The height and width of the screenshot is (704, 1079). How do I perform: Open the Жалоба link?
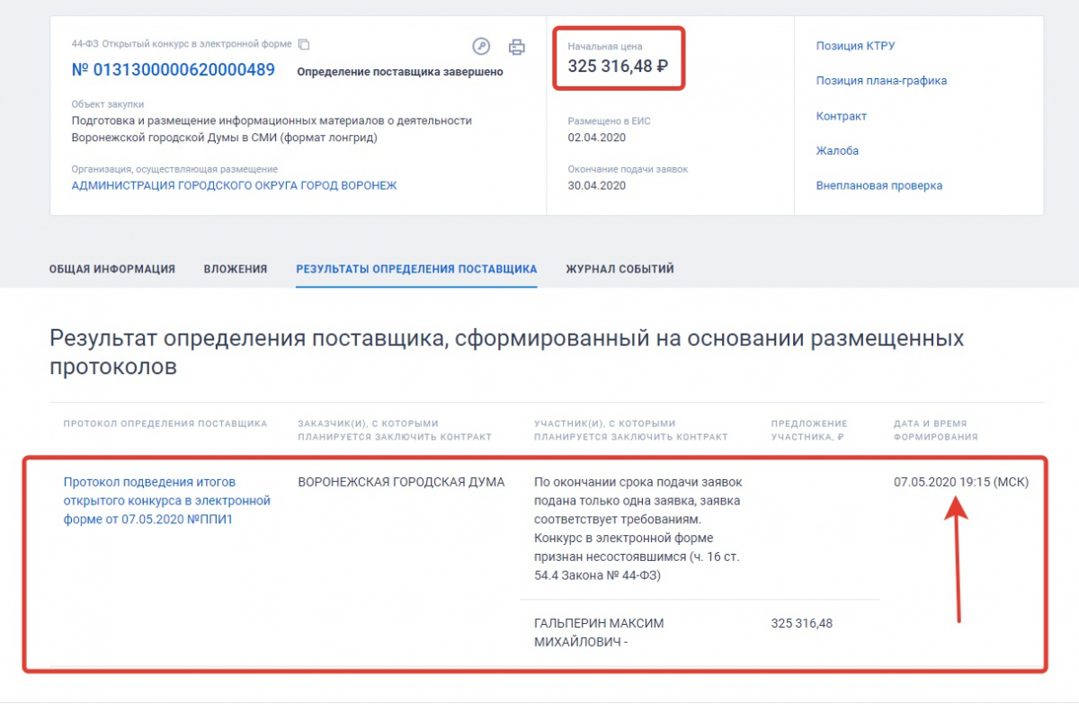click(837, 151)
